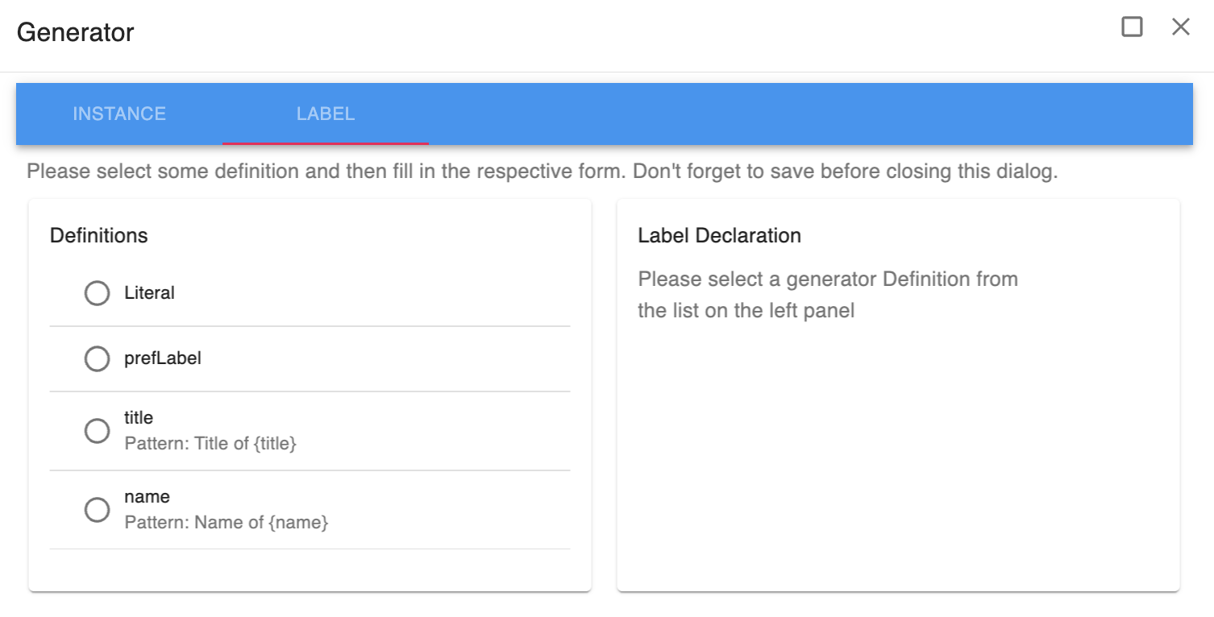Select the LABEL tab

[326, 114]
